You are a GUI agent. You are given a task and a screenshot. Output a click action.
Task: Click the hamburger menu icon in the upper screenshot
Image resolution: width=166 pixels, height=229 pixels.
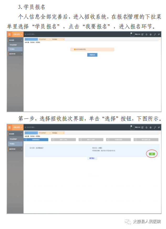9,34
